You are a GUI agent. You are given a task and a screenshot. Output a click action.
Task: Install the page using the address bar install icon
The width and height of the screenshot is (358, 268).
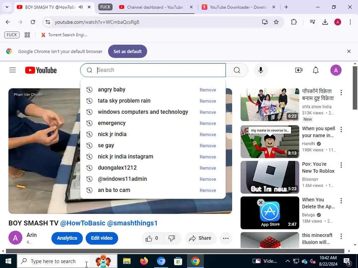click(x=265, y=22)
